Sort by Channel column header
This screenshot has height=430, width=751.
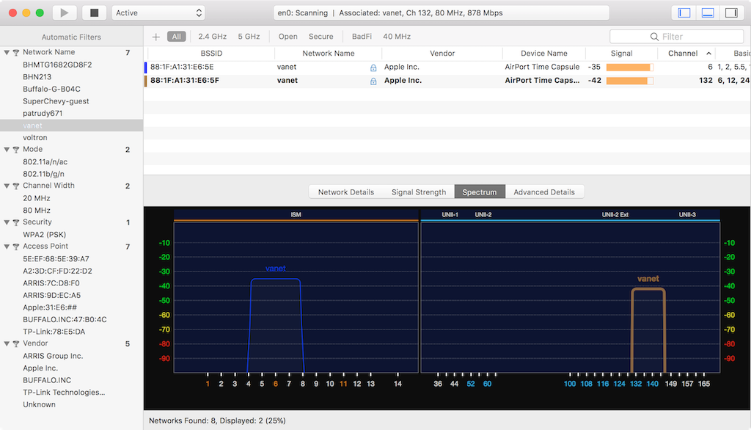coord(686,54)
